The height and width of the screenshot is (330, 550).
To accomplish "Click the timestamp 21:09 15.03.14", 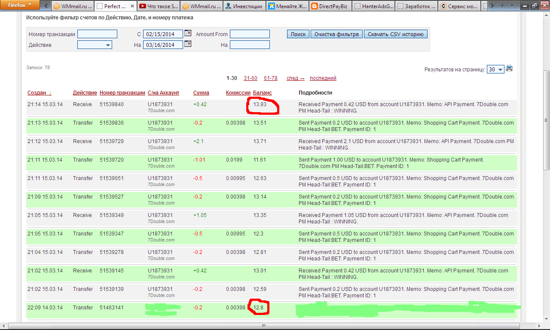I will [45, 197].
